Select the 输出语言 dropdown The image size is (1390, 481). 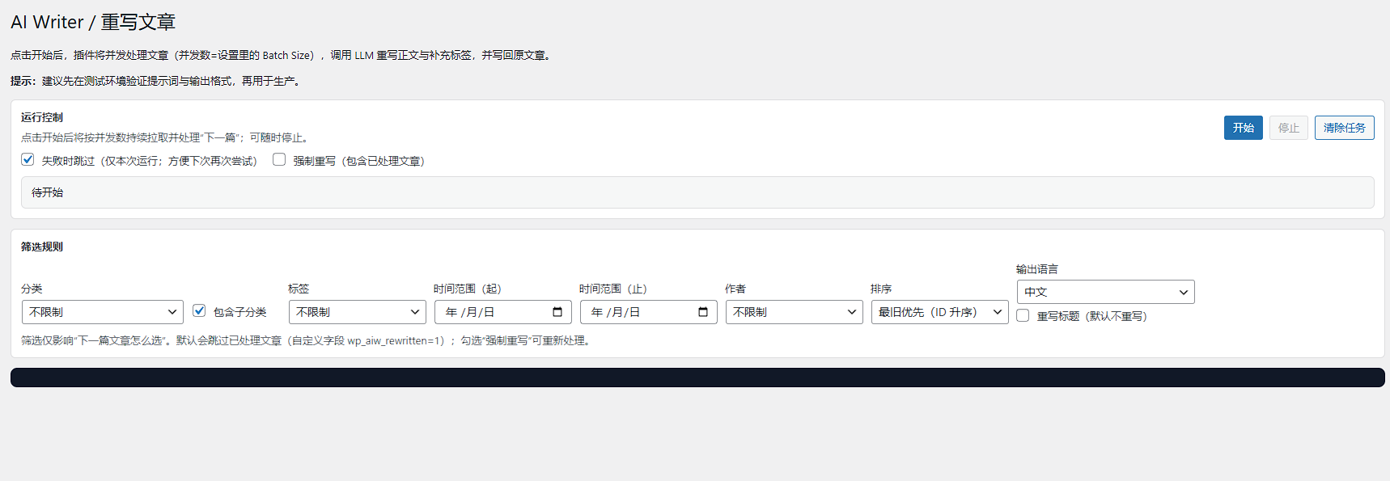[1105, 292]
